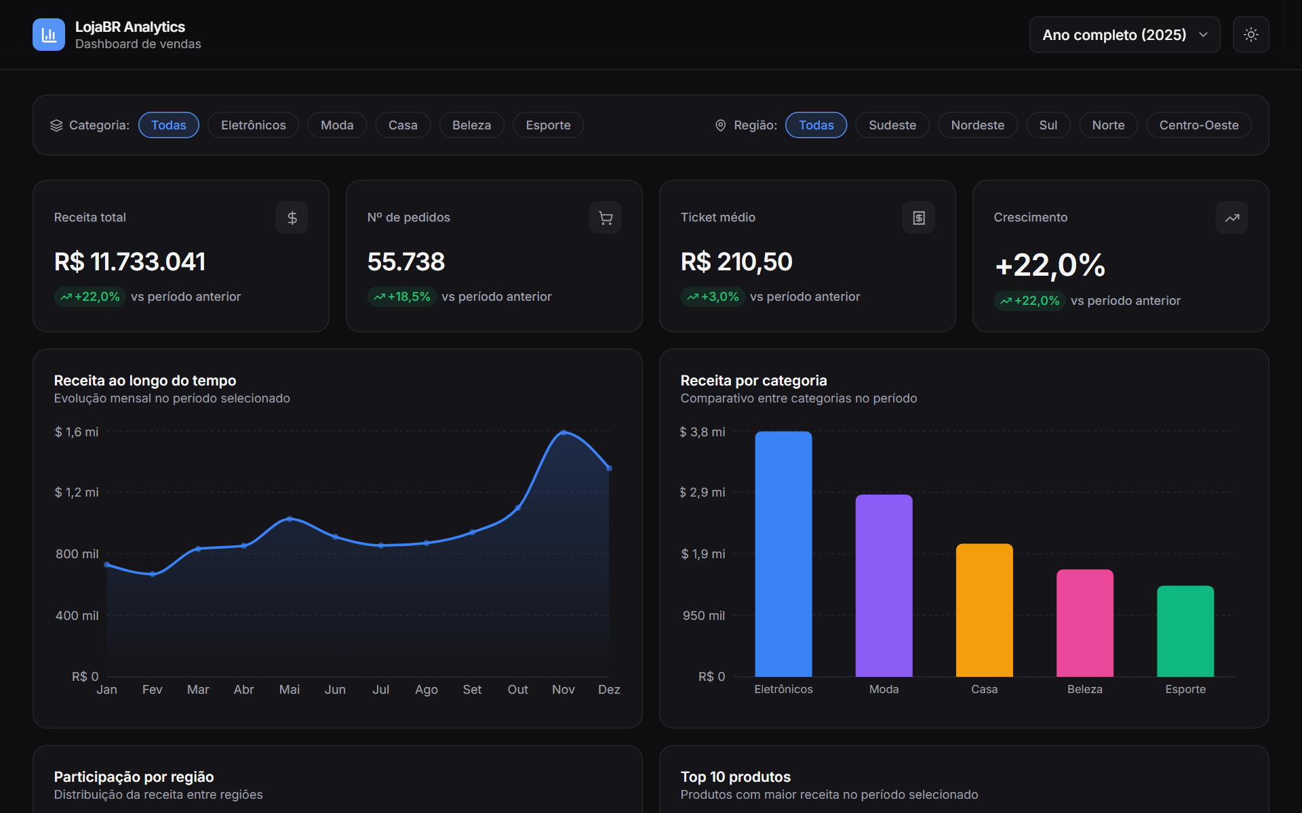Filter by Eletrônicos category
The width and height of the screenshot is (1302, 813).
[254, 125]
